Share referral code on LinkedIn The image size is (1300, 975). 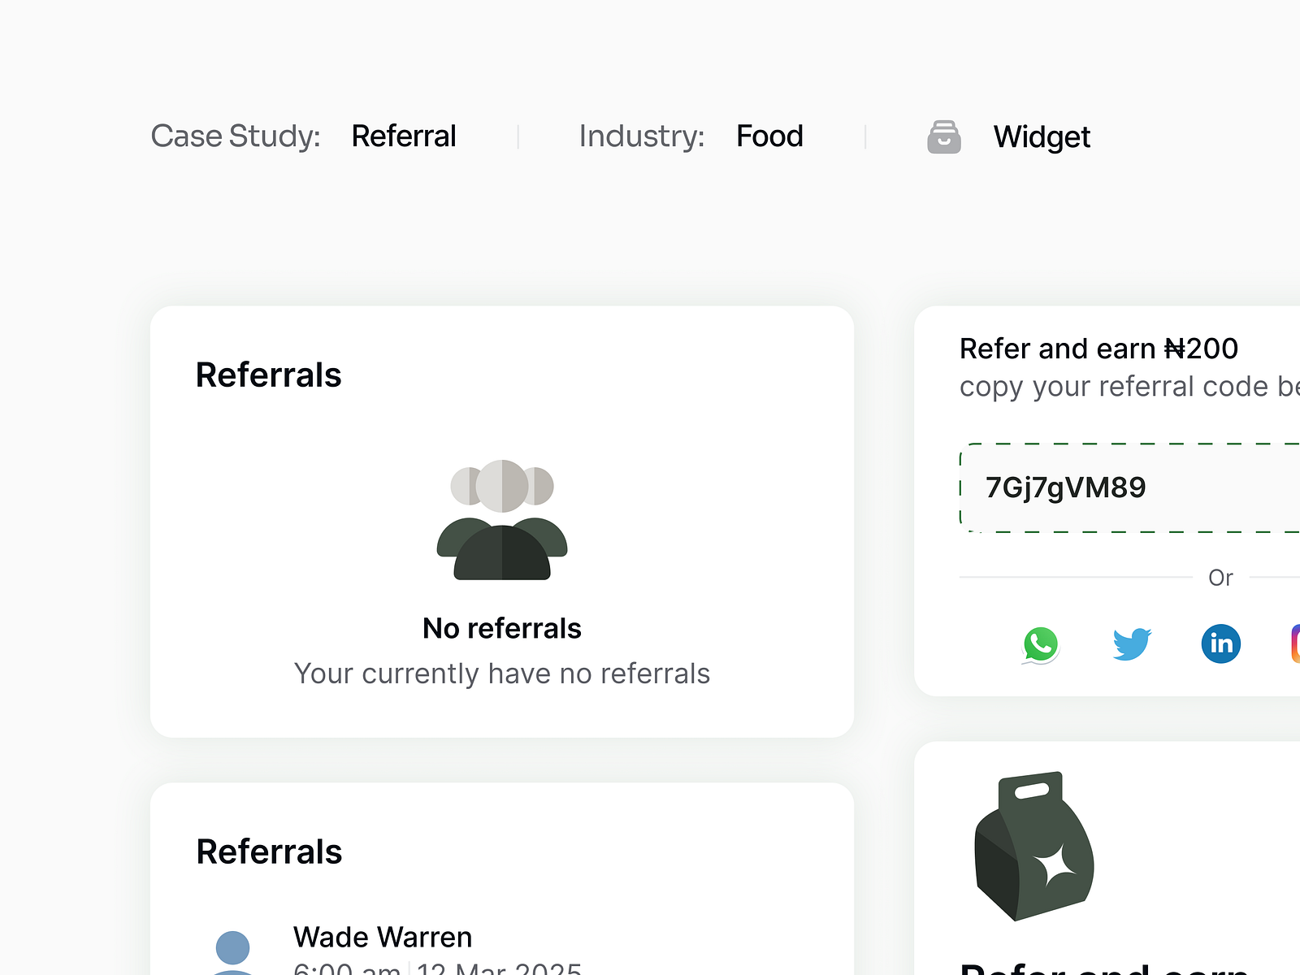(1221, 643)
